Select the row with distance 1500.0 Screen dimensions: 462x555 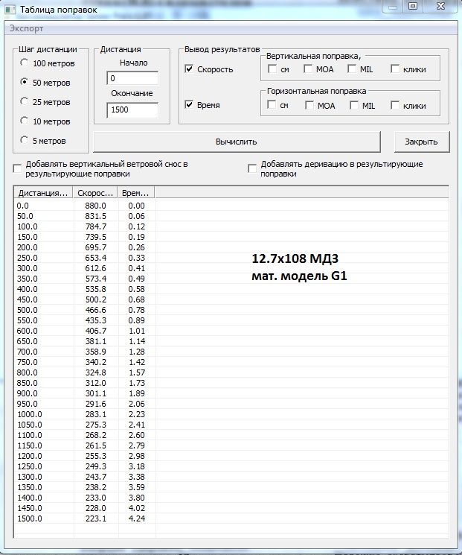pyautogui.click(x=231, y=518)
